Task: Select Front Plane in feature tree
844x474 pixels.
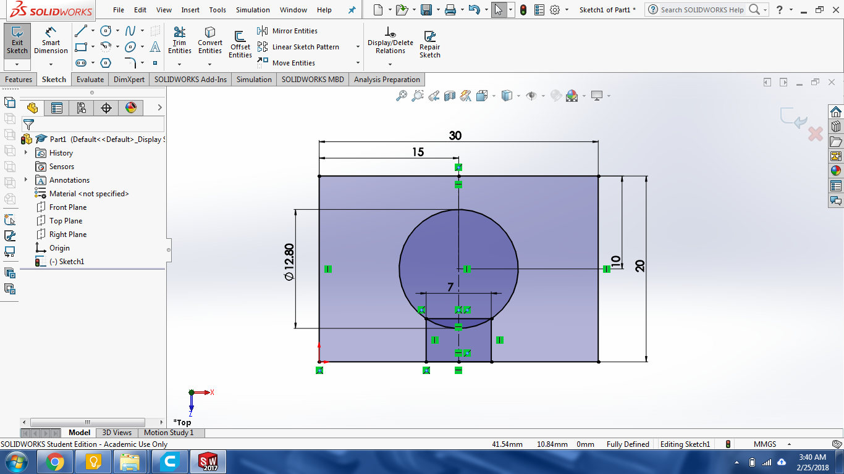Action: (x=68, y=207)
